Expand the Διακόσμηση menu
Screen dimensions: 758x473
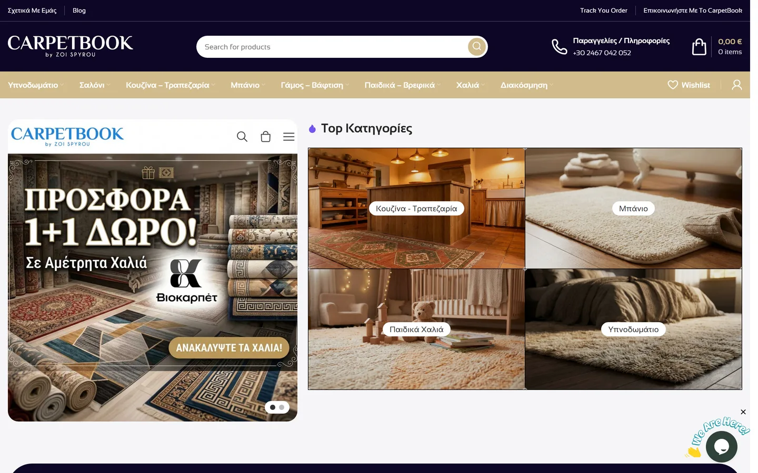(527, 85)
